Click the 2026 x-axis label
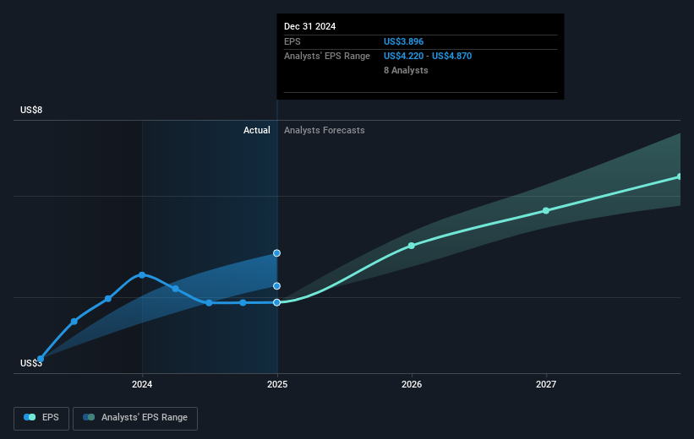694x439 pixels. pyautogui.click(x=412, y=384)
